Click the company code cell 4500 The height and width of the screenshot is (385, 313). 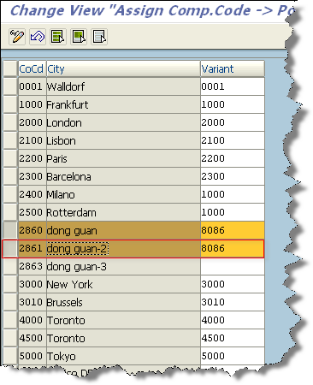tap(32, 338)
